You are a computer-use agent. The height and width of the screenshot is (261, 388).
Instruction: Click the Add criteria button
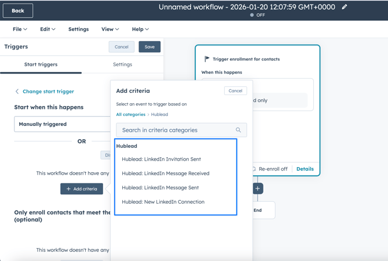82,188
